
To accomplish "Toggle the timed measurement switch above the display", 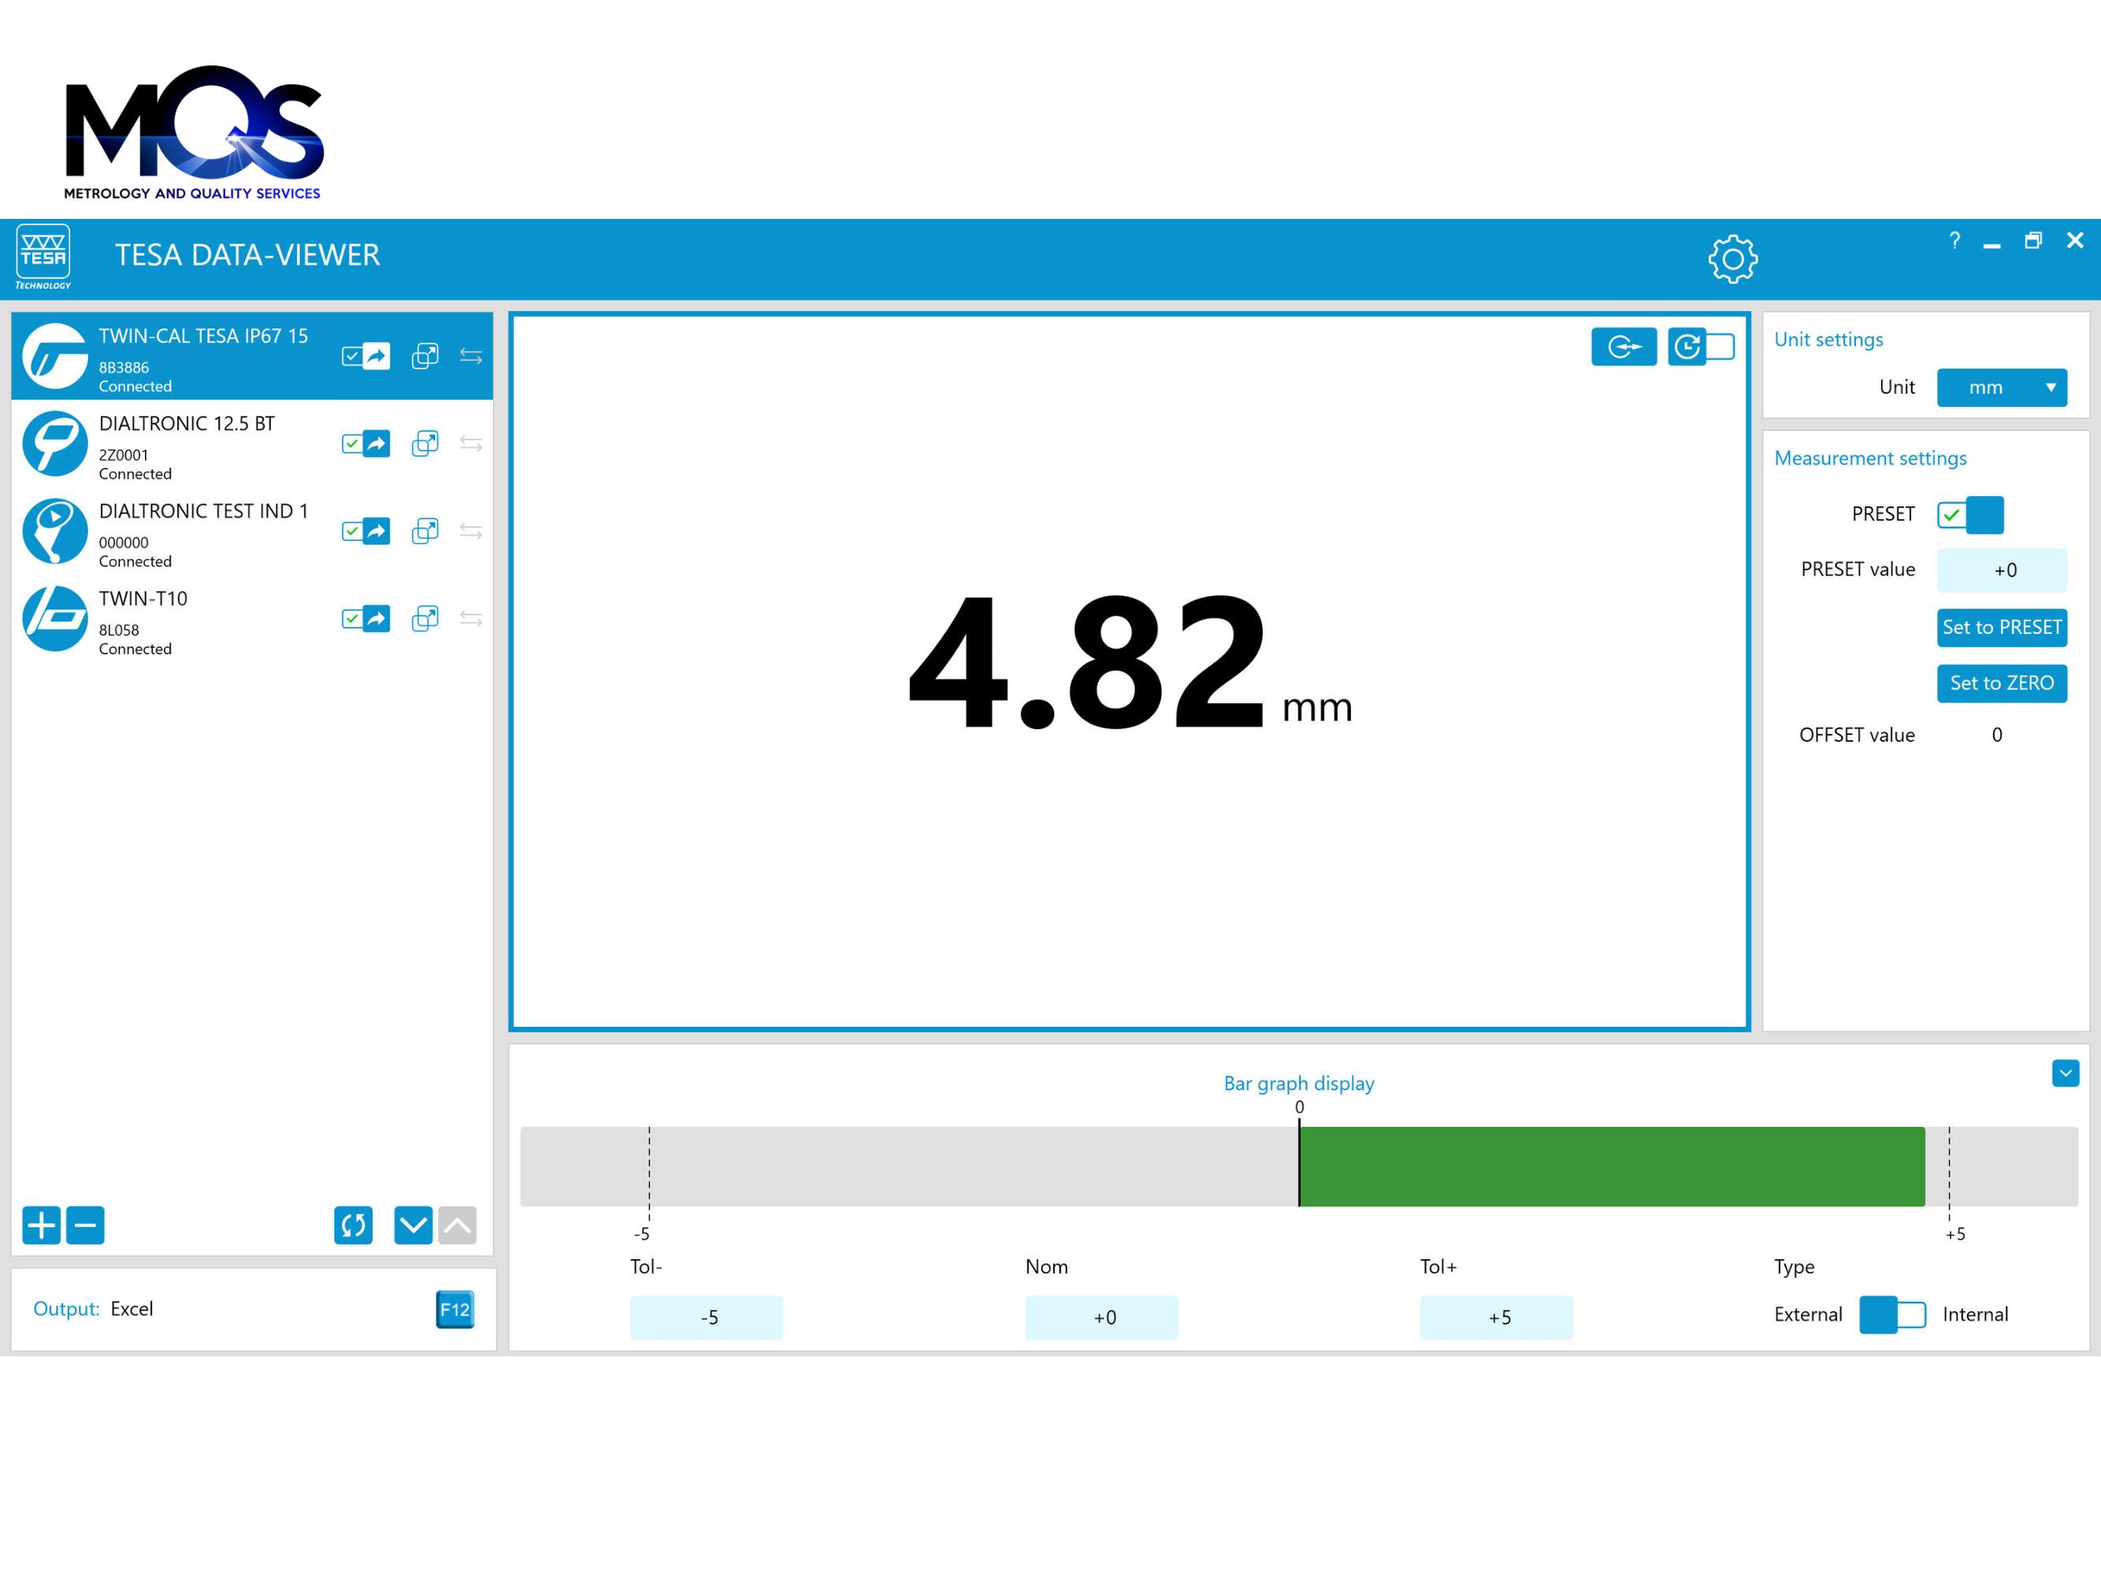I will pyautogui.click(x=1701, y=347).
